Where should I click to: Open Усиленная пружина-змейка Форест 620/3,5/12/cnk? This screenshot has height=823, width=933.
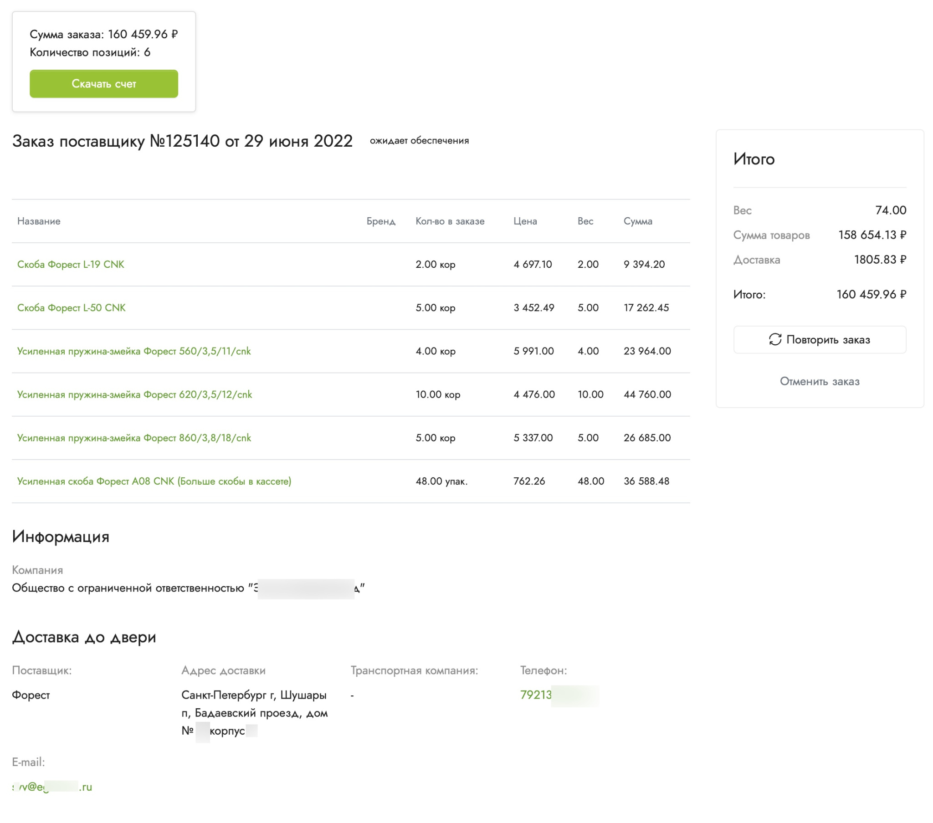click(134, 394)
